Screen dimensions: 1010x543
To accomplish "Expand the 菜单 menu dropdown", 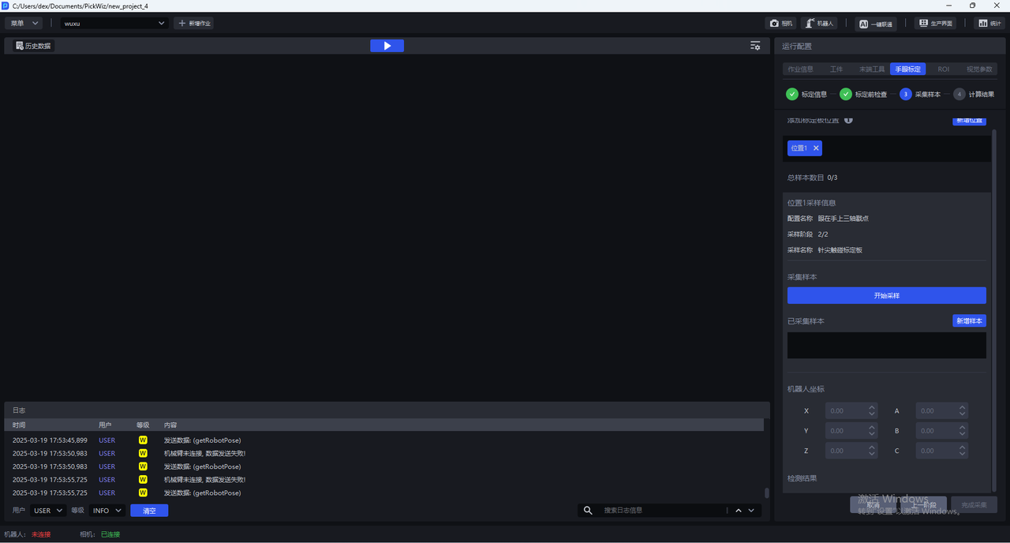I will pyautogui.click(x=24, y=24).
